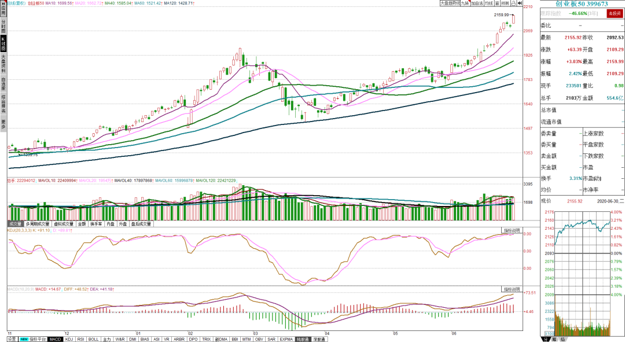
Task: Open 大盘资料 sidebar section
Action: click(3, 64)
